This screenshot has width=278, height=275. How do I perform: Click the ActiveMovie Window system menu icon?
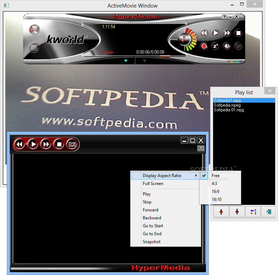(6, 5)
